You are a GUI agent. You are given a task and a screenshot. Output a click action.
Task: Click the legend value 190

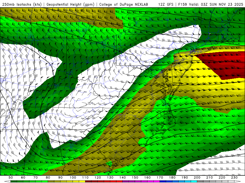pos(185,178)
